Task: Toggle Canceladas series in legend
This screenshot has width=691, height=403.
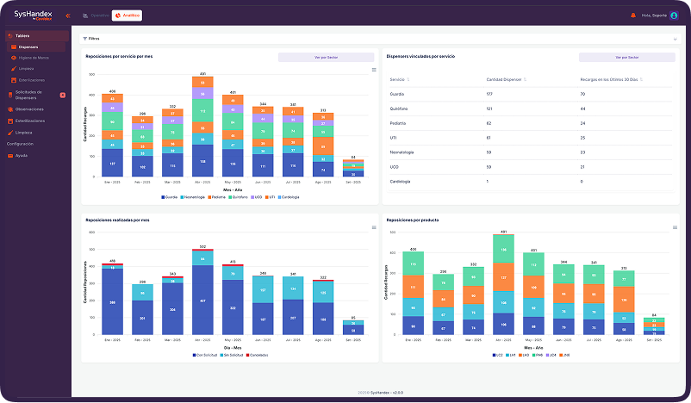Action: click(257, 355)
